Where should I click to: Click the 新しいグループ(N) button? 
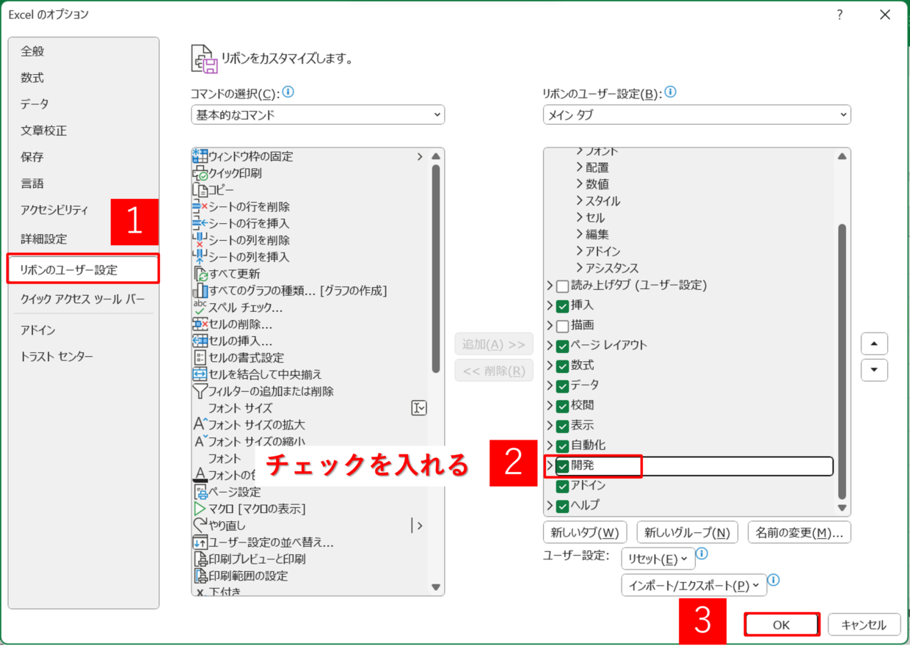coord(687,532)
